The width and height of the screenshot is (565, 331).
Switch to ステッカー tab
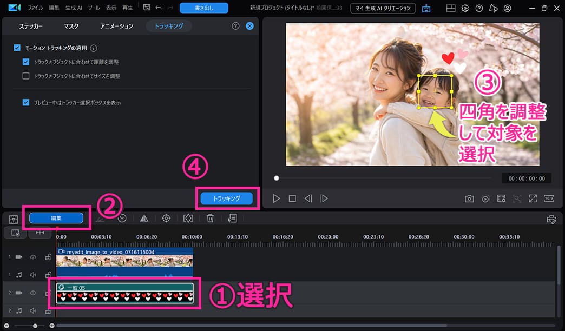[x=31, y=26]
